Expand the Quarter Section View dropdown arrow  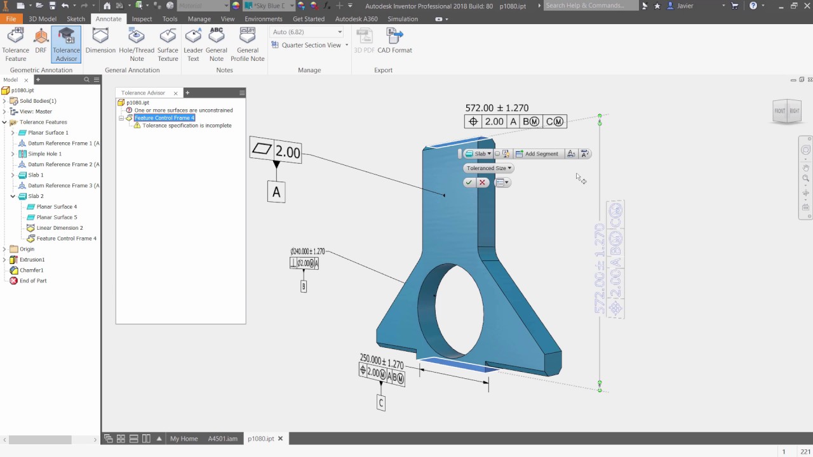click(x=347, y=45)
